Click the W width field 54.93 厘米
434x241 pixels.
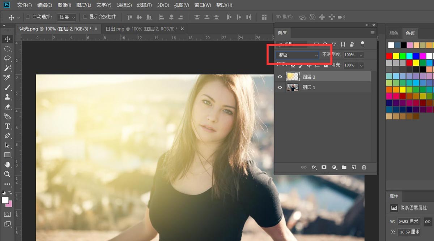pos(409,221)
